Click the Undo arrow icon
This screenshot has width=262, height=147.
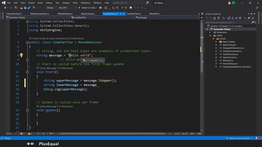coord(34,8)
